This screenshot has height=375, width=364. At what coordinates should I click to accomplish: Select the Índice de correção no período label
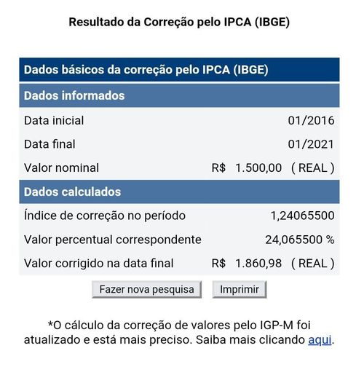point(105,216)
